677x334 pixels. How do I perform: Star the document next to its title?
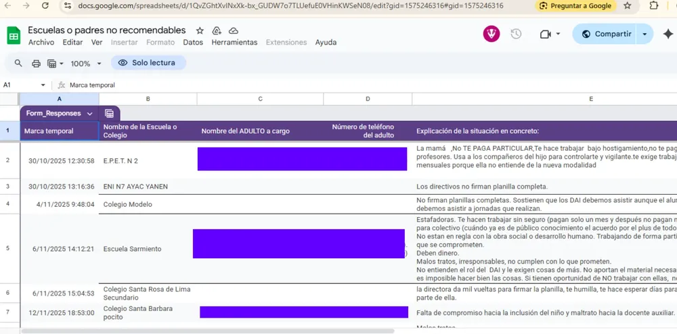(x=200, y=30)
